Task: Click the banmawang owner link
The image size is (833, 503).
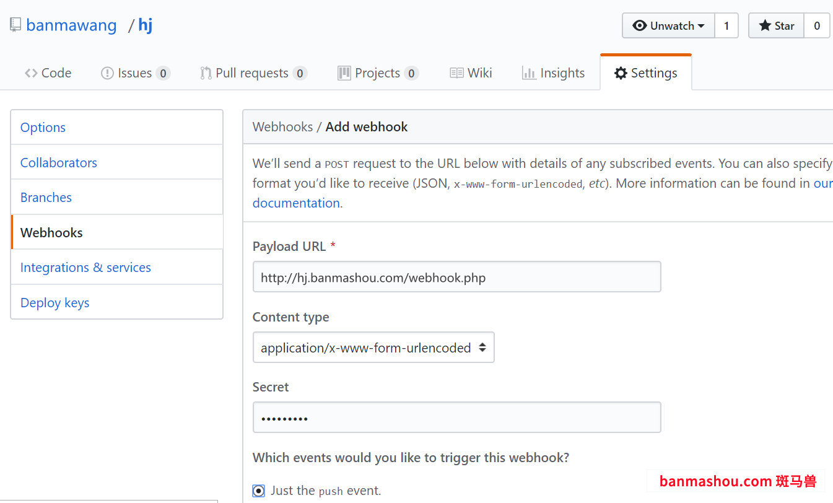Action: click(x=71, y=25)
